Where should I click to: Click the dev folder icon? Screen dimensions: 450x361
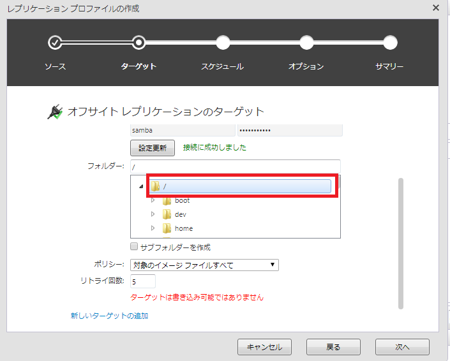click(x=167, y=214)
